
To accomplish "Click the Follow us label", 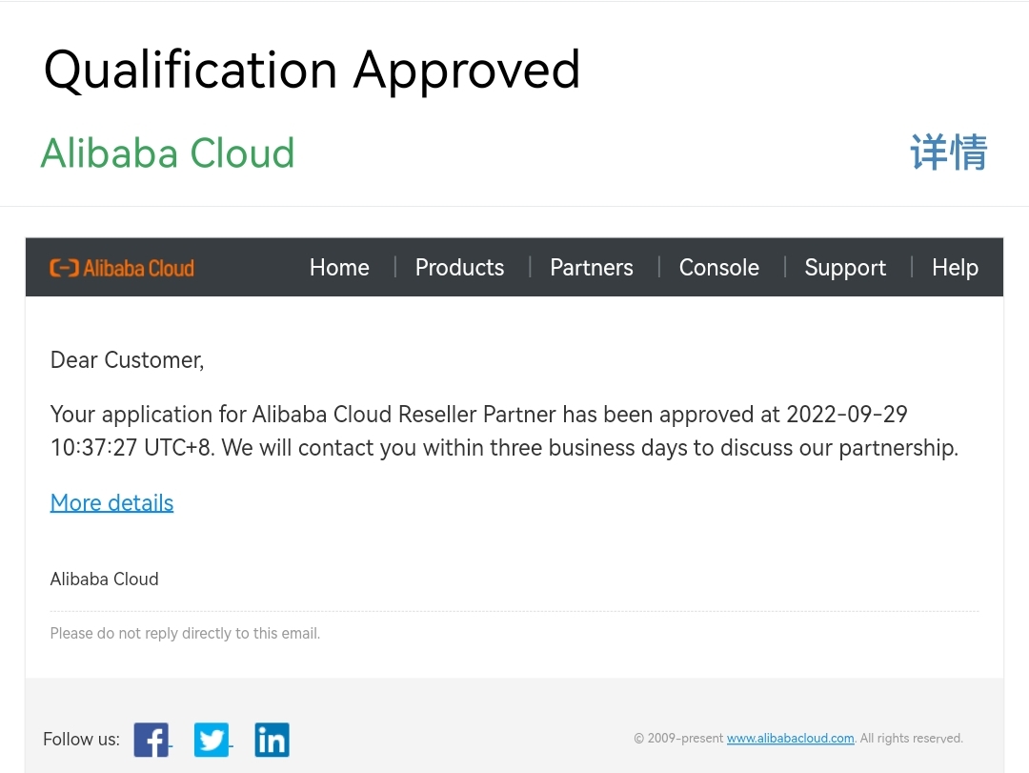I will tap(81, 740).
